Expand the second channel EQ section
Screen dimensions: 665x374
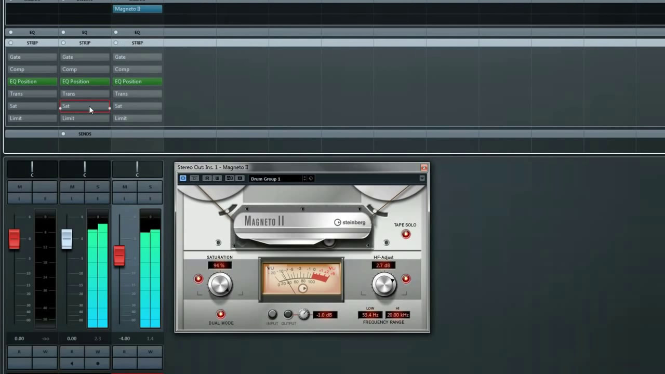coord(85,32)
